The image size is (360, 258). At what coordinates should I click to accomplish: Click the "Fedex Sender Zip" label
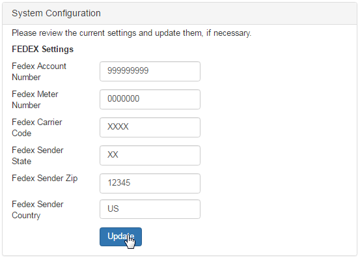pyautogui.click(x=44, y=179)
